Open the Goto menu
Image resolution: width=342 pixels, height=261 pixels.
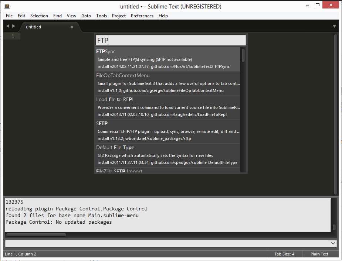[x=86, y=16]
